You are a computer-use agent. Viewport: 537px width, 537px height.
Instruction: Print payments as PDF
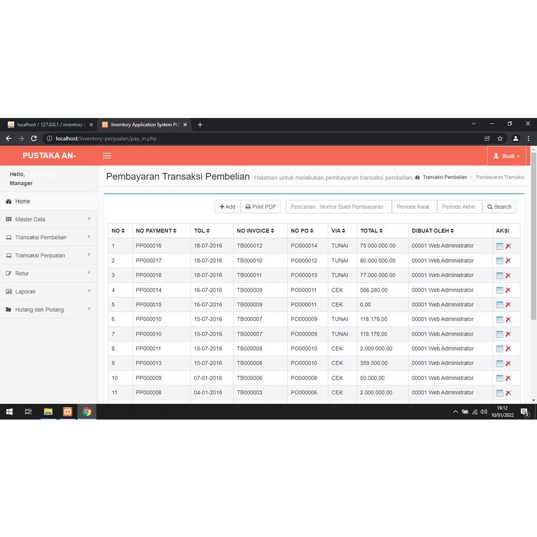261,207
